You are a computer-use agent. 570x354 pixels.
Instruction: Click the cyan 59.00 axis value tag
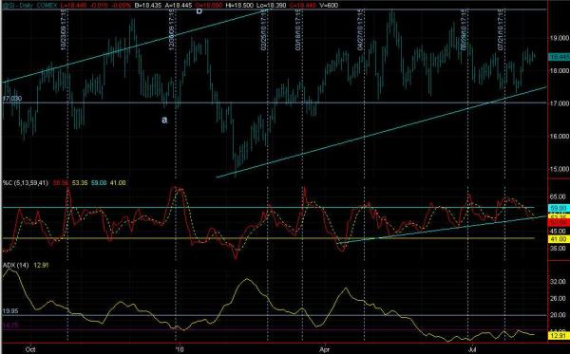tap(558, 209)
